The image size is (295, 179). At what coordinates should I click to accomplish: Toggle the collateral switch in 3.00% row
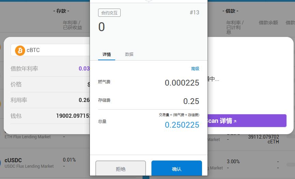[291, 165]
